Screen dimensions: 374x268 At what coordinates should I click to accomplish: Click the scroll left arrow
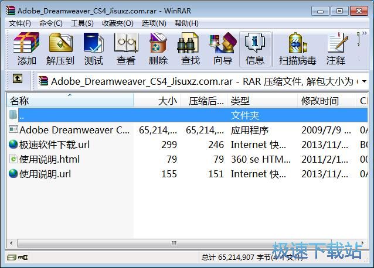pos(11,243)
